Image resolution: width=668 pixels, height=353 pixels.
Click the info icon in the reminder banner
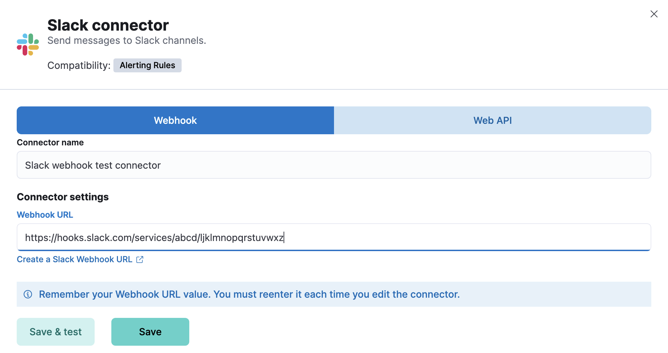tap(28, 294)
